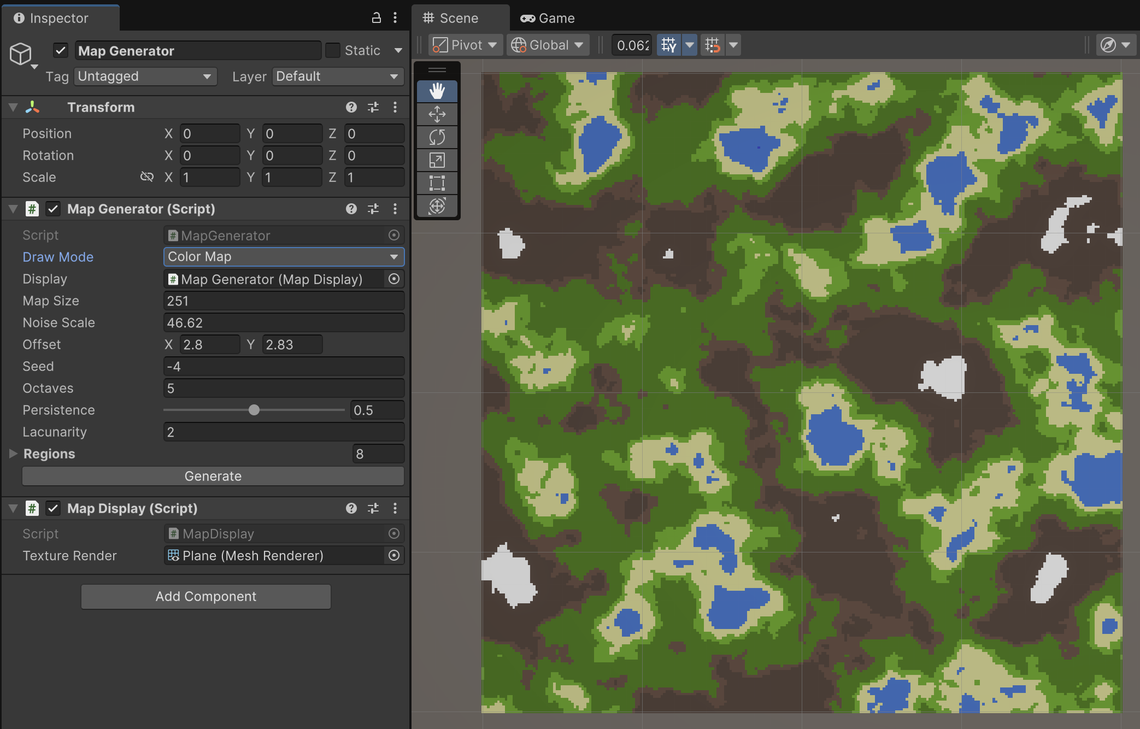1140x729 pixels.
Task: Select the Move tool in the scene toolbar
Action: [437, 114]
